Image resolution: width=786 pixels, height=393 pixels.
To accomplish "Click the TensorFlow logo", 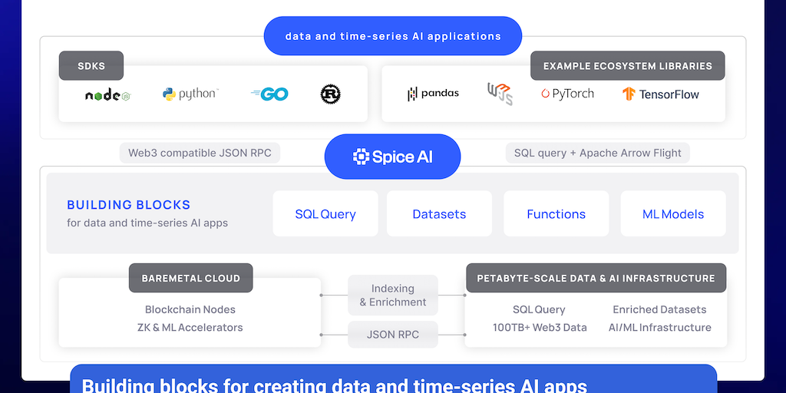I will [661, 94].
